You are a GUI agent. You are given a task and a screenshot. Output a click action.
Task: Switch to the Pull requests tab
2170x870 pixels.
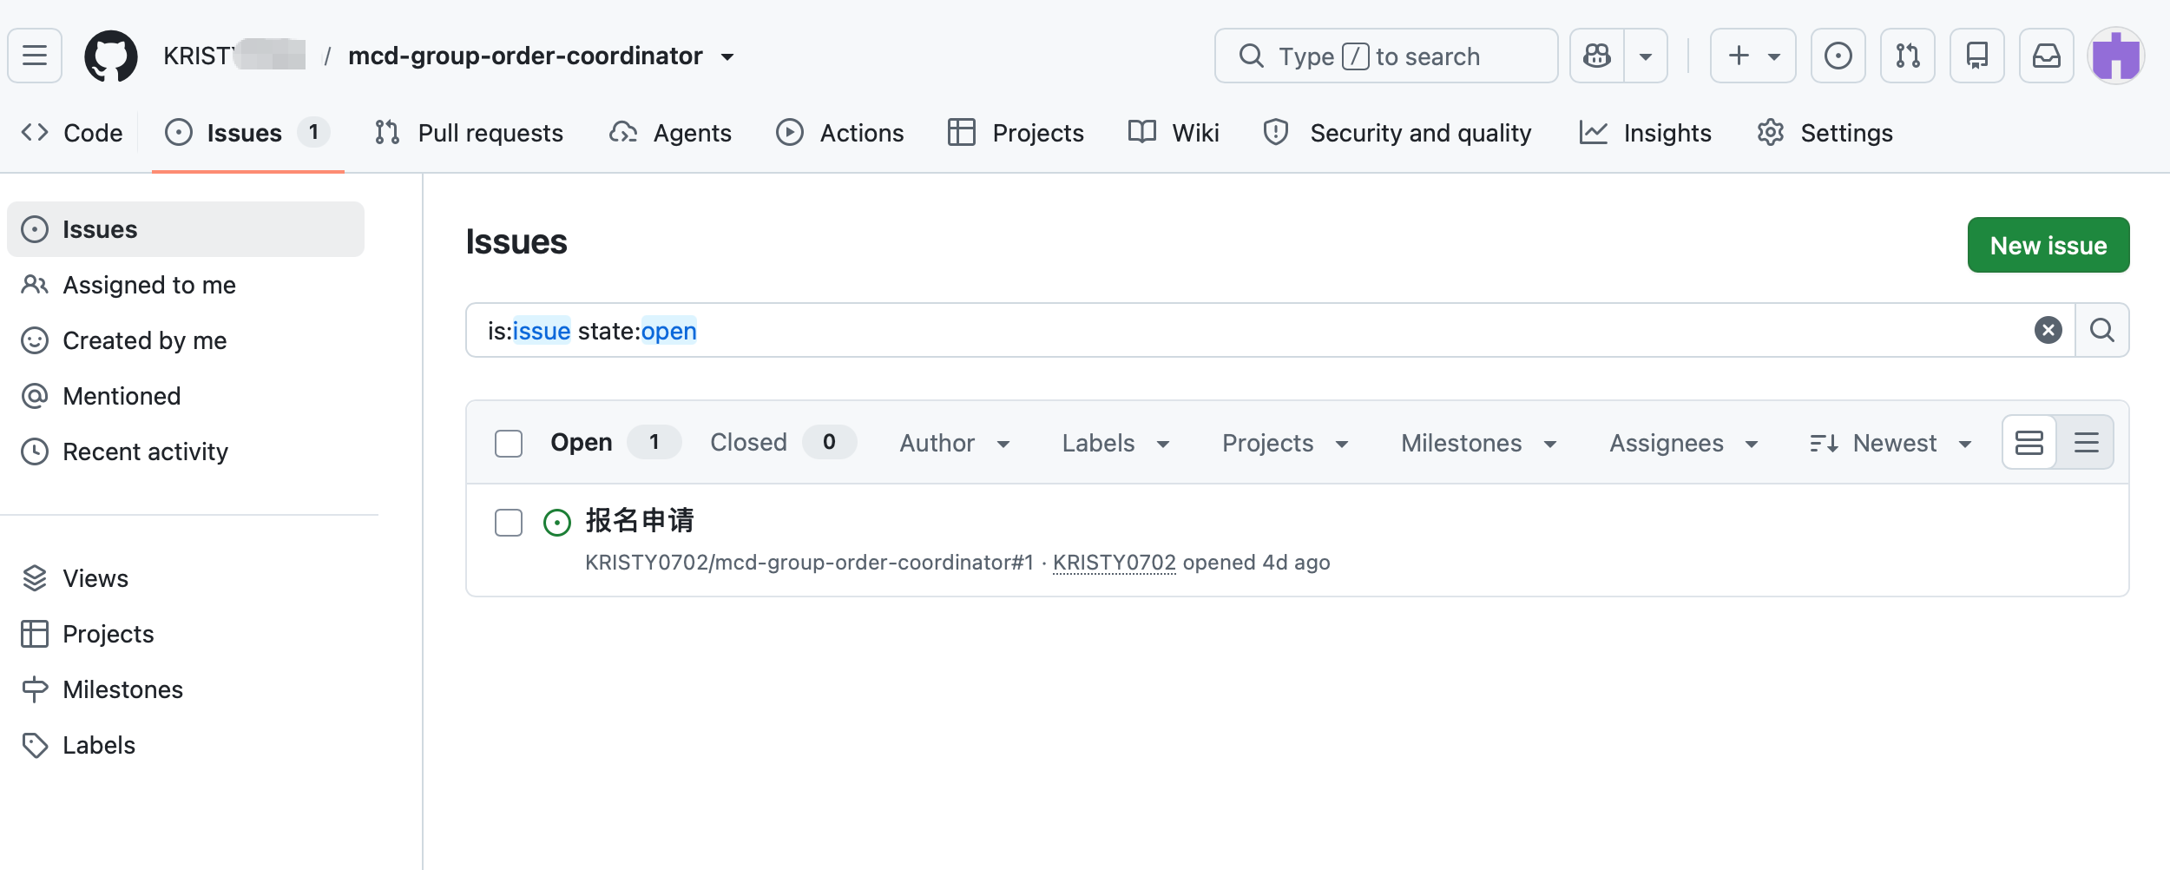(x=469, y=133)
